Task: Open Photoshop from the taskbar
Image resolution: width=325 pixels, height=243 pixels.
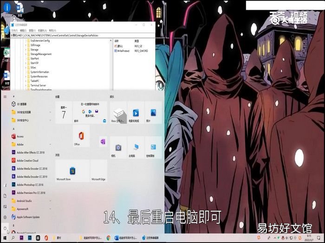Action: [x=30, y=238]
